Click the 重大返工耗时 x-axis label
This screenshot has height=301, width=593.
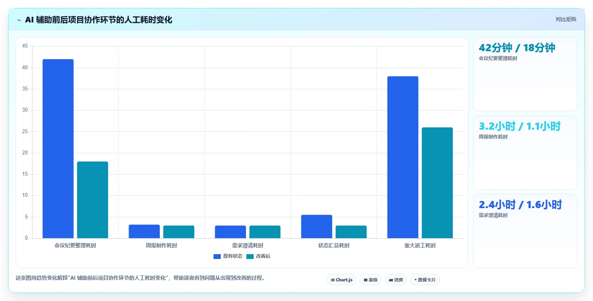pos(420,245)
